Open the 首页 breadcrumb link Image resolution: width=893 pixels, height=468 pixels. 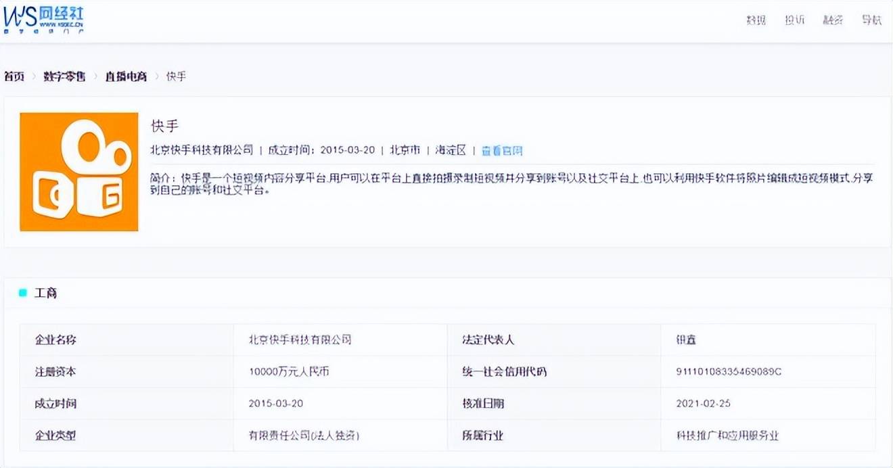click(x=14, y=76)
